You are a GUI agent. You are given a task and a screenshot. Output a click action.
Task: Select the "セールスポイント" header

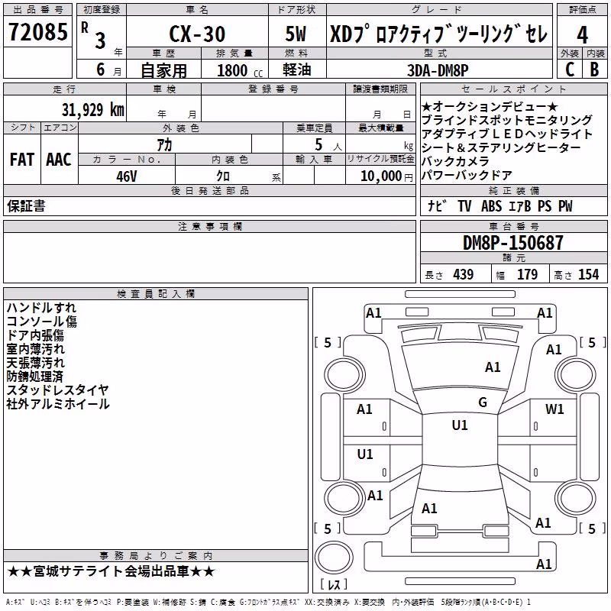pos(513,89)
